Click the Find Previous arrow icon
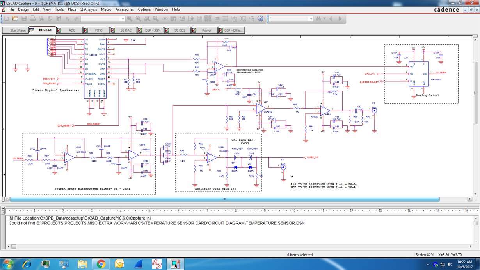480x270 pixels. pos(331,18)
